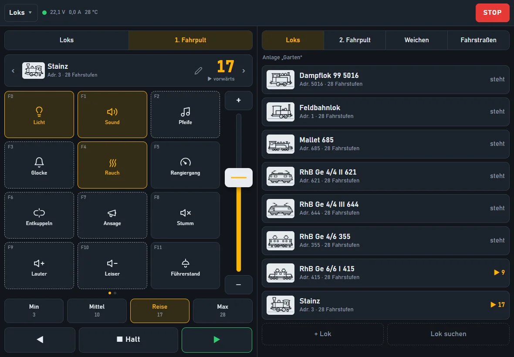Viewport: 514px width, 357px height.
Task: Toggle the F8 Stumm mute function
Action: tap(185, 216)
